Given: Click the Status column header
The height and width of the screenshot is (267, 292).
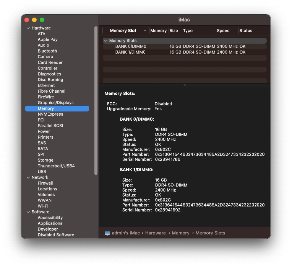Looking at the screenshot, I should click(x=246, y=31).
